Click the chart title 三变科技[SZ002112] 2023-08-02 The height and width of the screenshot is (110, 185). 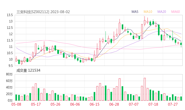click(x=43, y=12)
